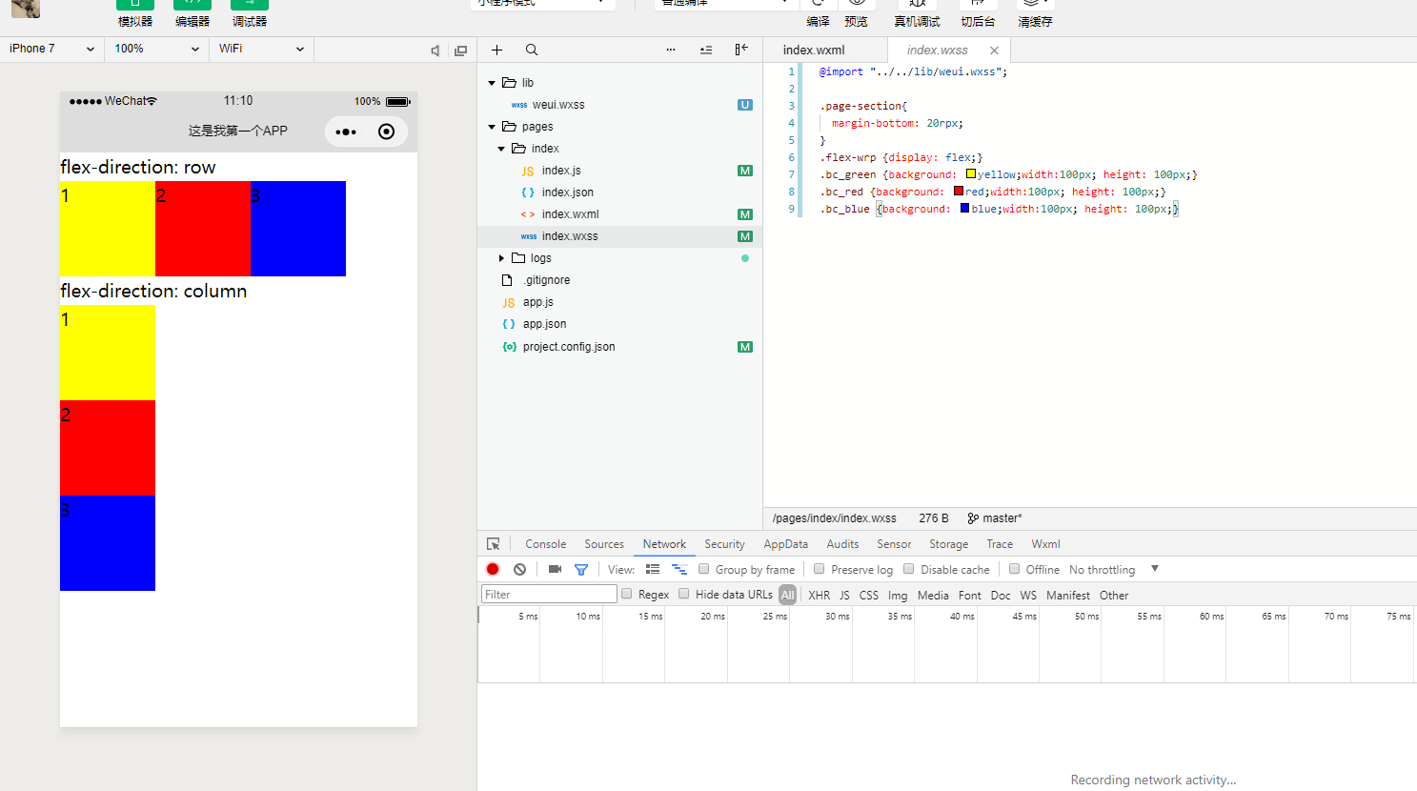Screen dimensions: 1417x791
Task: Click the record network log button
Action: click(x=493, y=569)
